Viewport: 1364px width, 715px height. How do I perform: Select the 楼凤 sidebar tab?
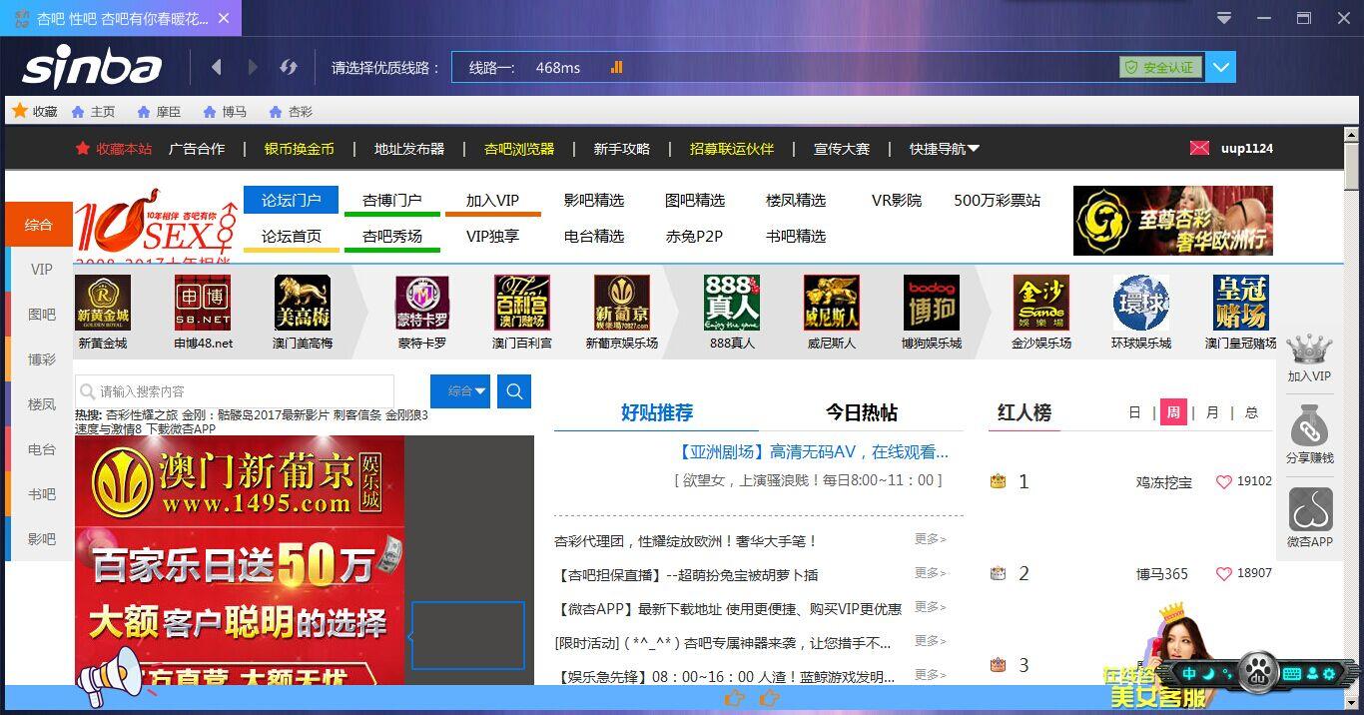tap(41, 403)
